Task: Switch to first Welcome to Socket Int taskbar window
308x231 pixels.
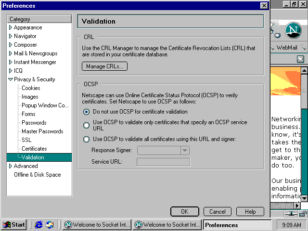Action: pyautogui.click(x=97, y=225)
